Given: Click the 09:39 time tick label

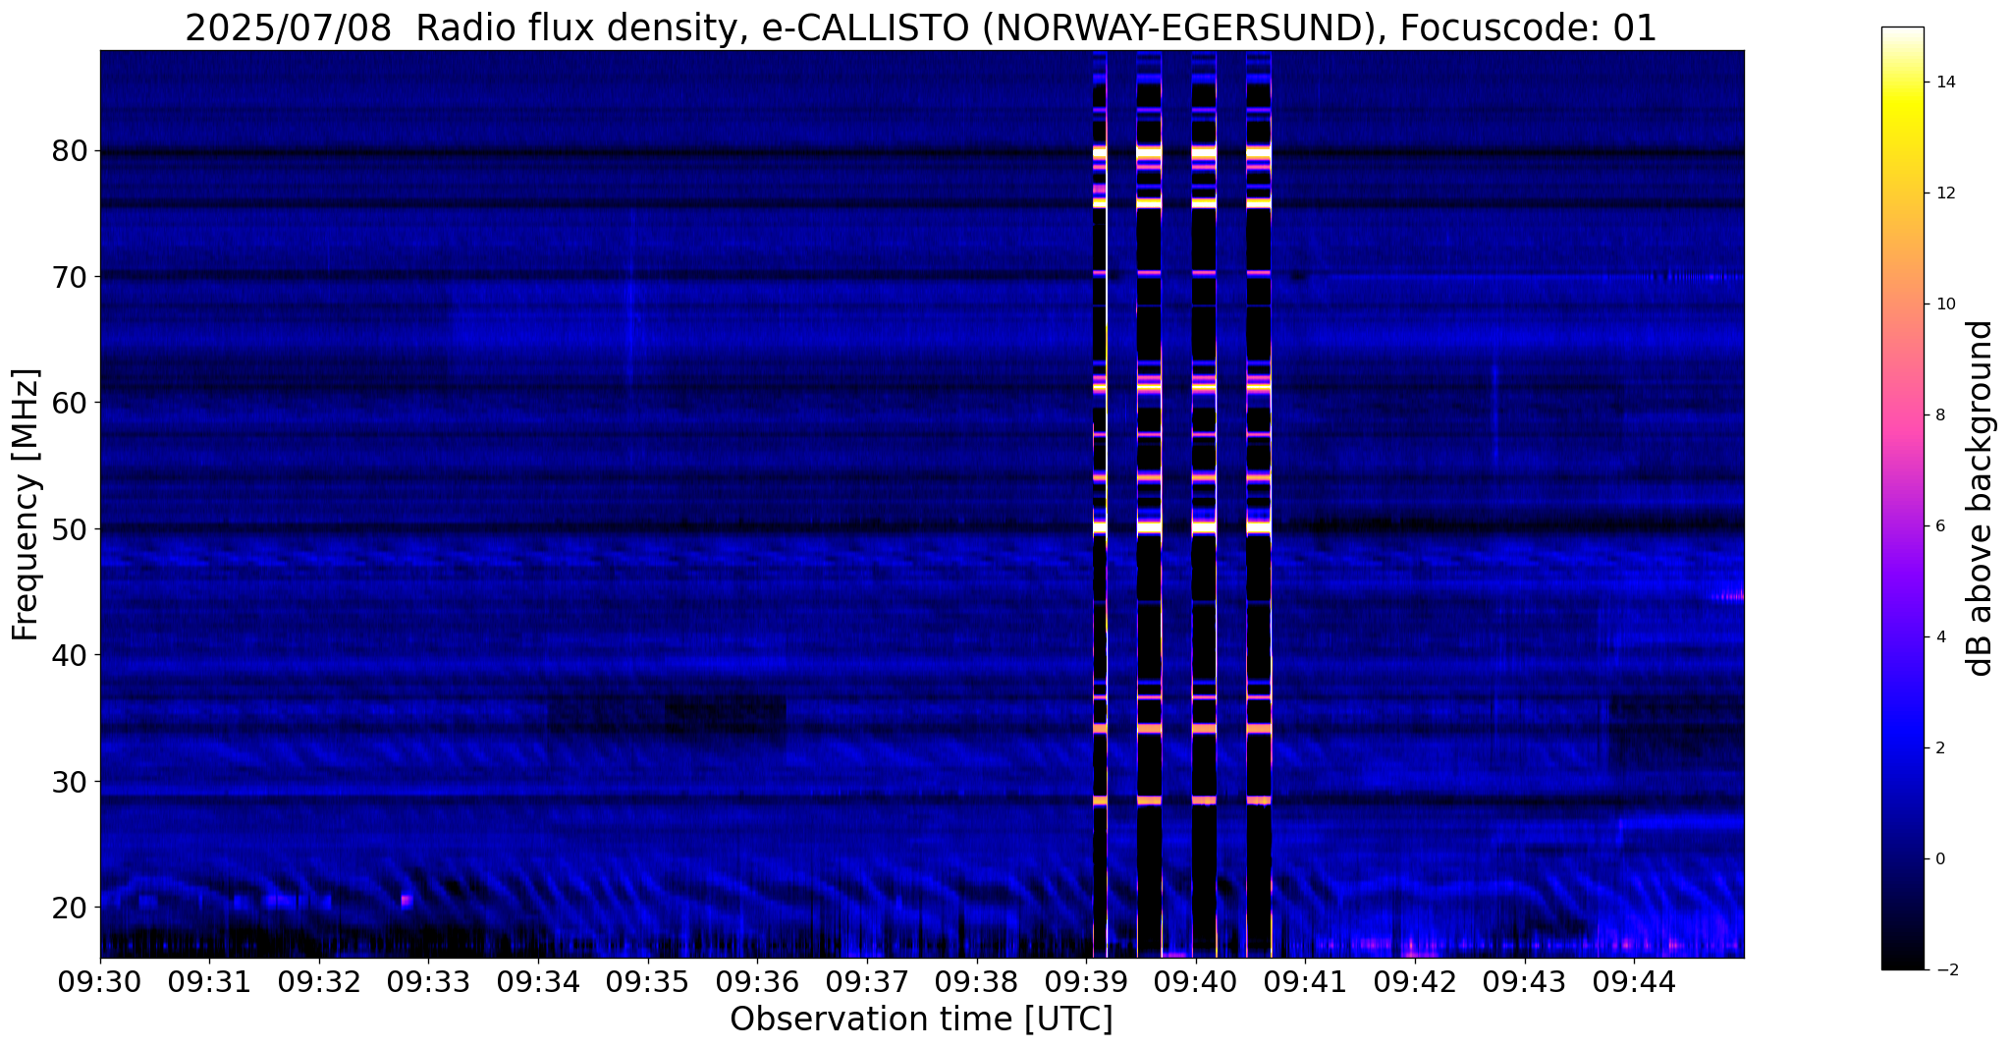Looking at the screenshot, I should tap(1086, 982).
